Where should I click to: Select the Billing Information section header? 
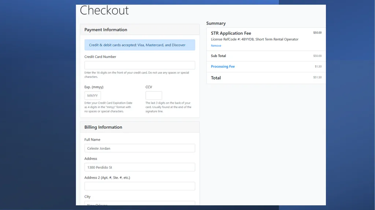[140, 127]
